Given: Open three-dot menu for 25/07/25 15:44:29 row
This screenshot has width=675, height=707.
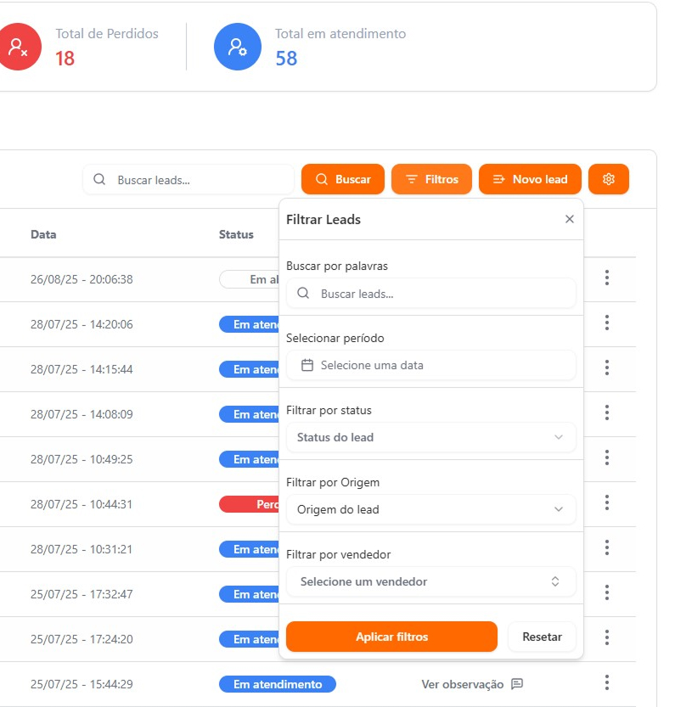Looking at the screenshot, I should (x=606, y=683).
